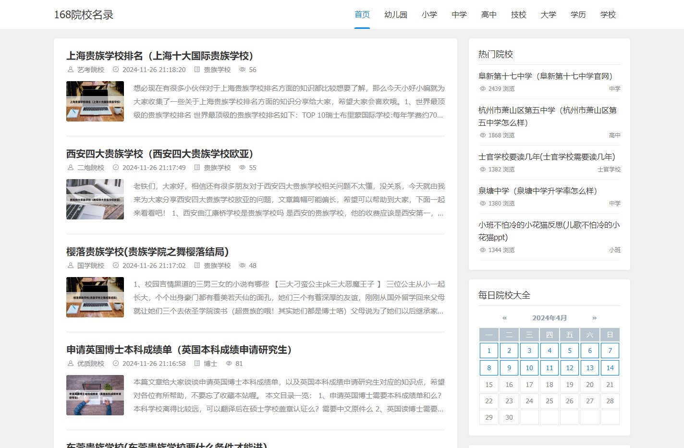Open hot item 阜新第十七中学

[x=547, y=76]
